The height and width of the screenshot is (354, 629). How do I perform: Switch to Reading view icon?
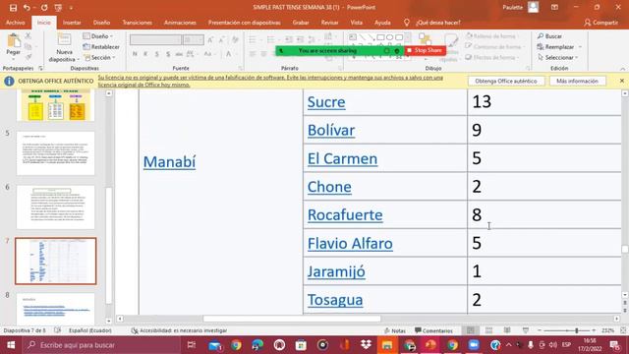[507, 330]
